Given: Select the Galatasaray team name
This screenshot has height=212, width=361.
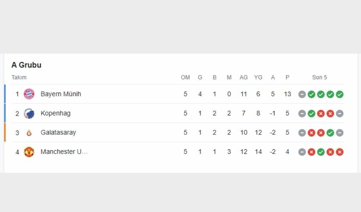Looking at the screenshot, I should [x=58, y=133].
